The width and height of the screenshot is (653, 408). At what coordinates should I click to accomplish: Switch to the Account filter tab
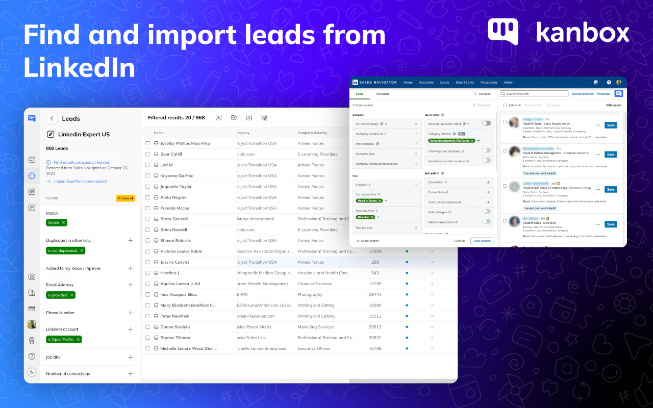[383, 94]
